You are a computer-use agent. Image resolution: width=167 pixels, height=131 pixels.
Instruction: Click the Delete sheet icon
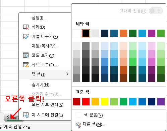click(26, 27)
